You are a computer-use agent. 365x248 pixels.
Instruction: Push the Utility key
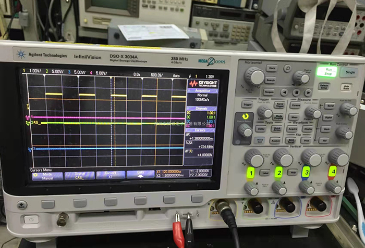(x=261, y=128)
